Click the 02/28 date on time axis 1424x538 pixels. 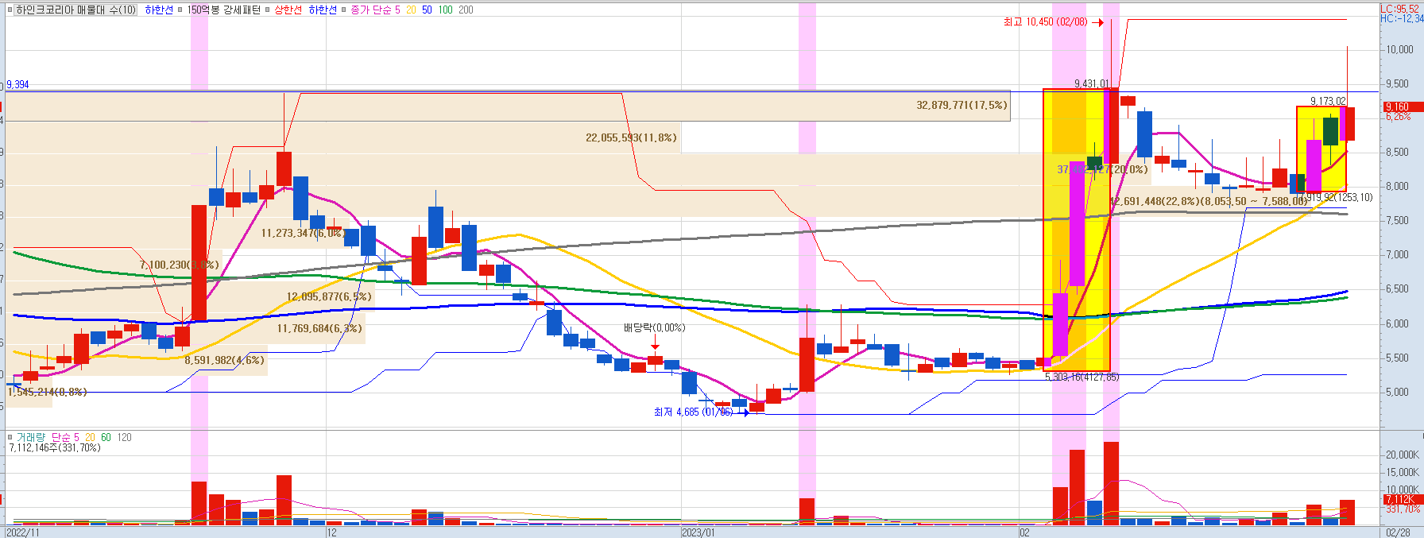point(1399,532)
